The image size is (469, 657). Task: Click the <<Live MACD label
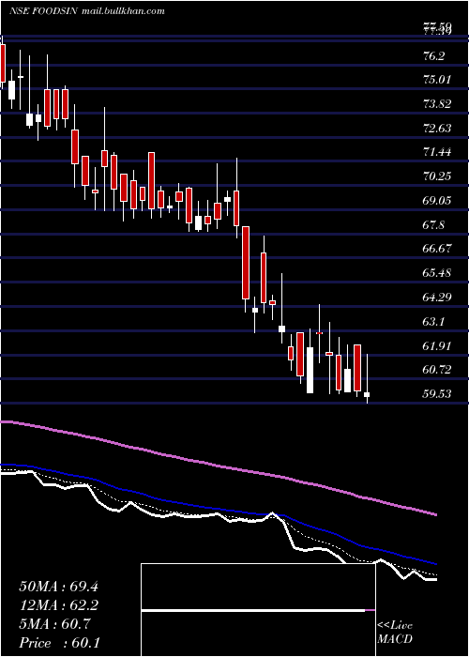click(x=395, y=633)
